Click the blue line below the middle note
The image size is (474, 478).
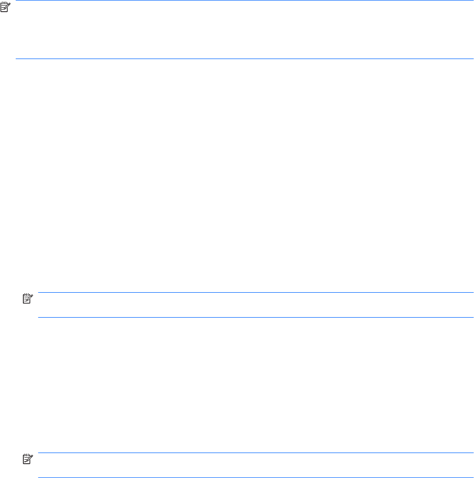[256, 317]
